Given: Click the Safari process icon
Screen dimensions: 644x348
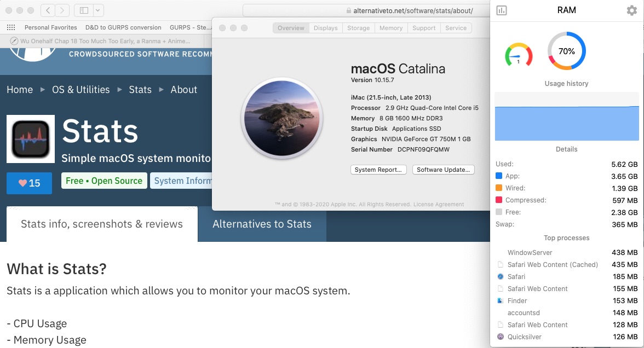Looking at the screenshot, I should (501, 277).
